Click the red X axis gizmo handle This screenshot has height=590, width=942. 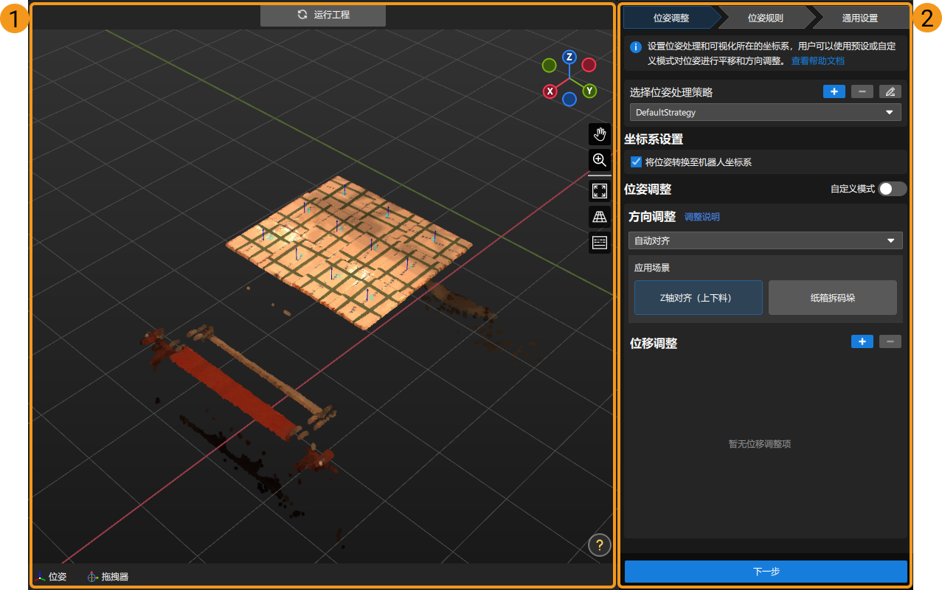click(550, 91)
